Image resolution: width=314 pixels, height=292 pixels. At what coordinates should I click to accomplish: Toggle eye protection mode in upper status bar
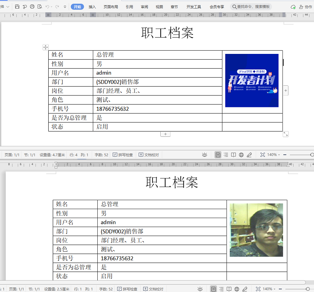[x=204, y=155]
